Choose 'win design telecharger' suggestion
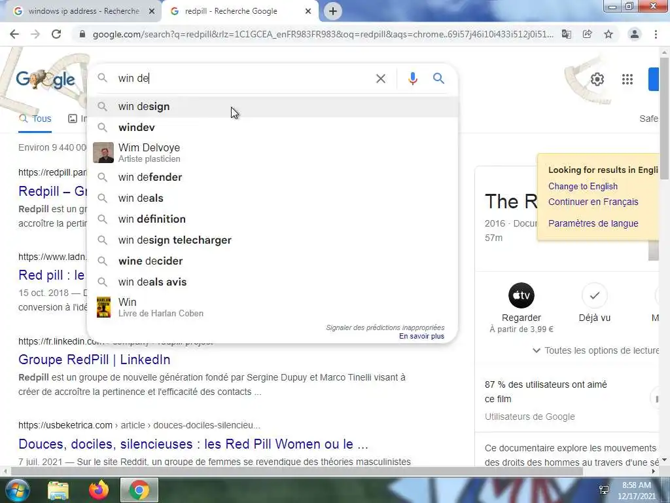 [x=272, y=240]
